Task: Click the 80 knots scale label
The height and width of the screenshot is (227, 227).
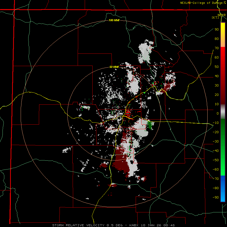Action: (217, 39)
